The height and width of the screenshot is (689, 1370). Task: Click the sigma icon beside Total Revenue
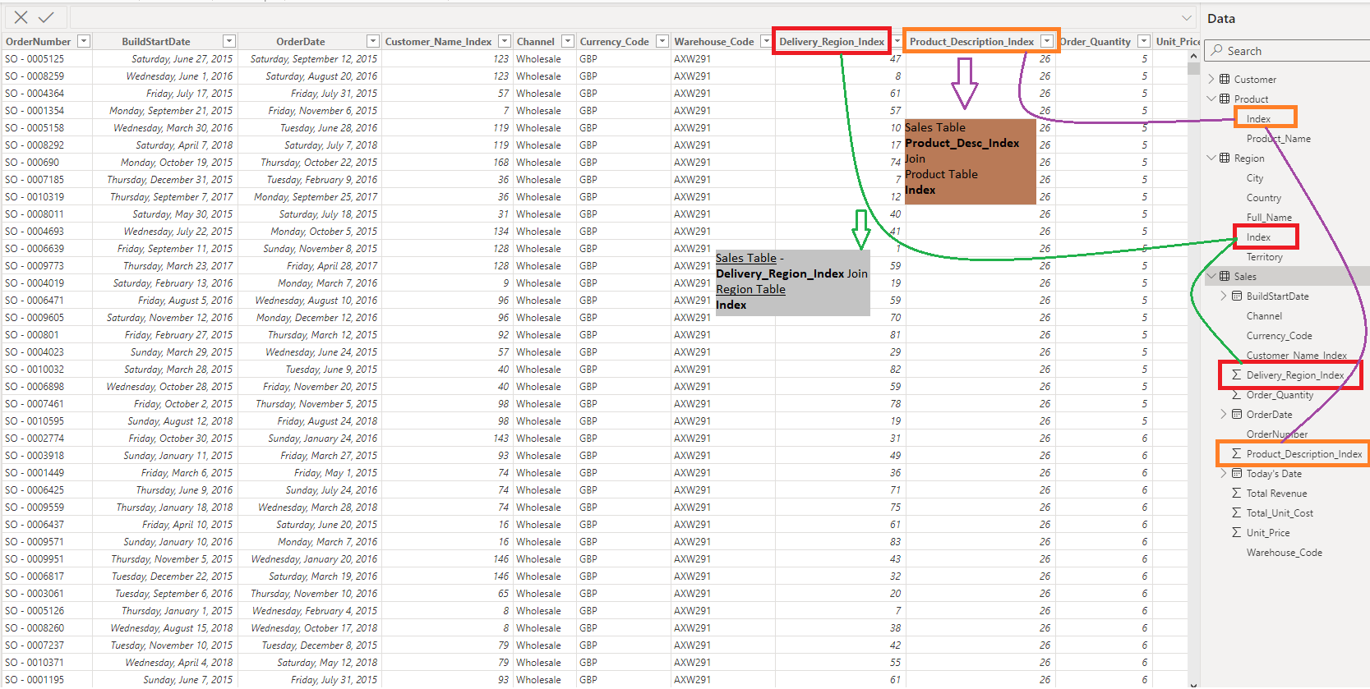click(1236, 494)
